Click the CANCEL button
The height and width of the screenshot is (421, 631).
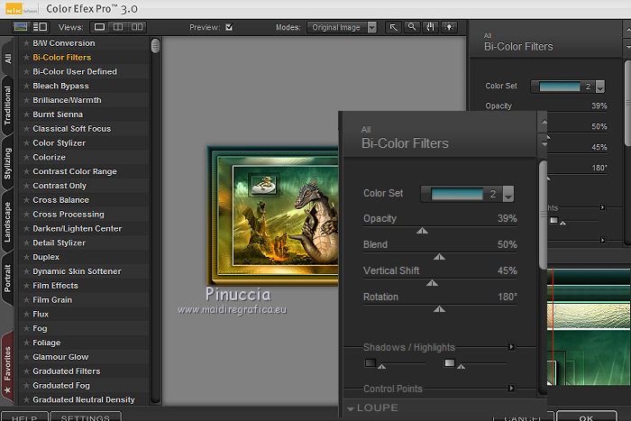pos(522,417)
